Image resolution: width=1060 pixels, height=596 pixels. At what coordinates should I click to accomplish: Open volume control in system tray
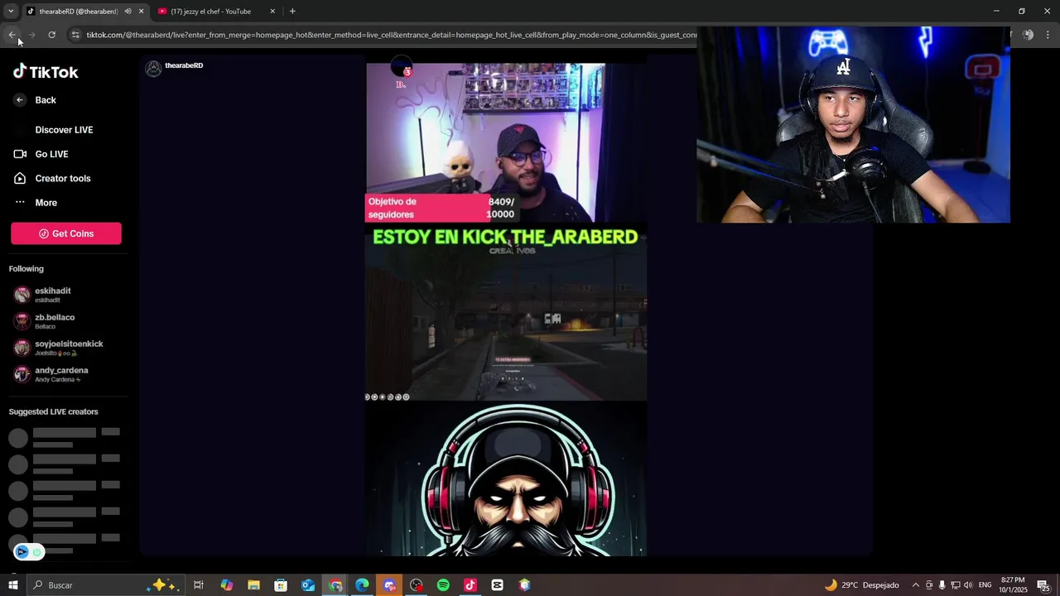pos(968,585)
